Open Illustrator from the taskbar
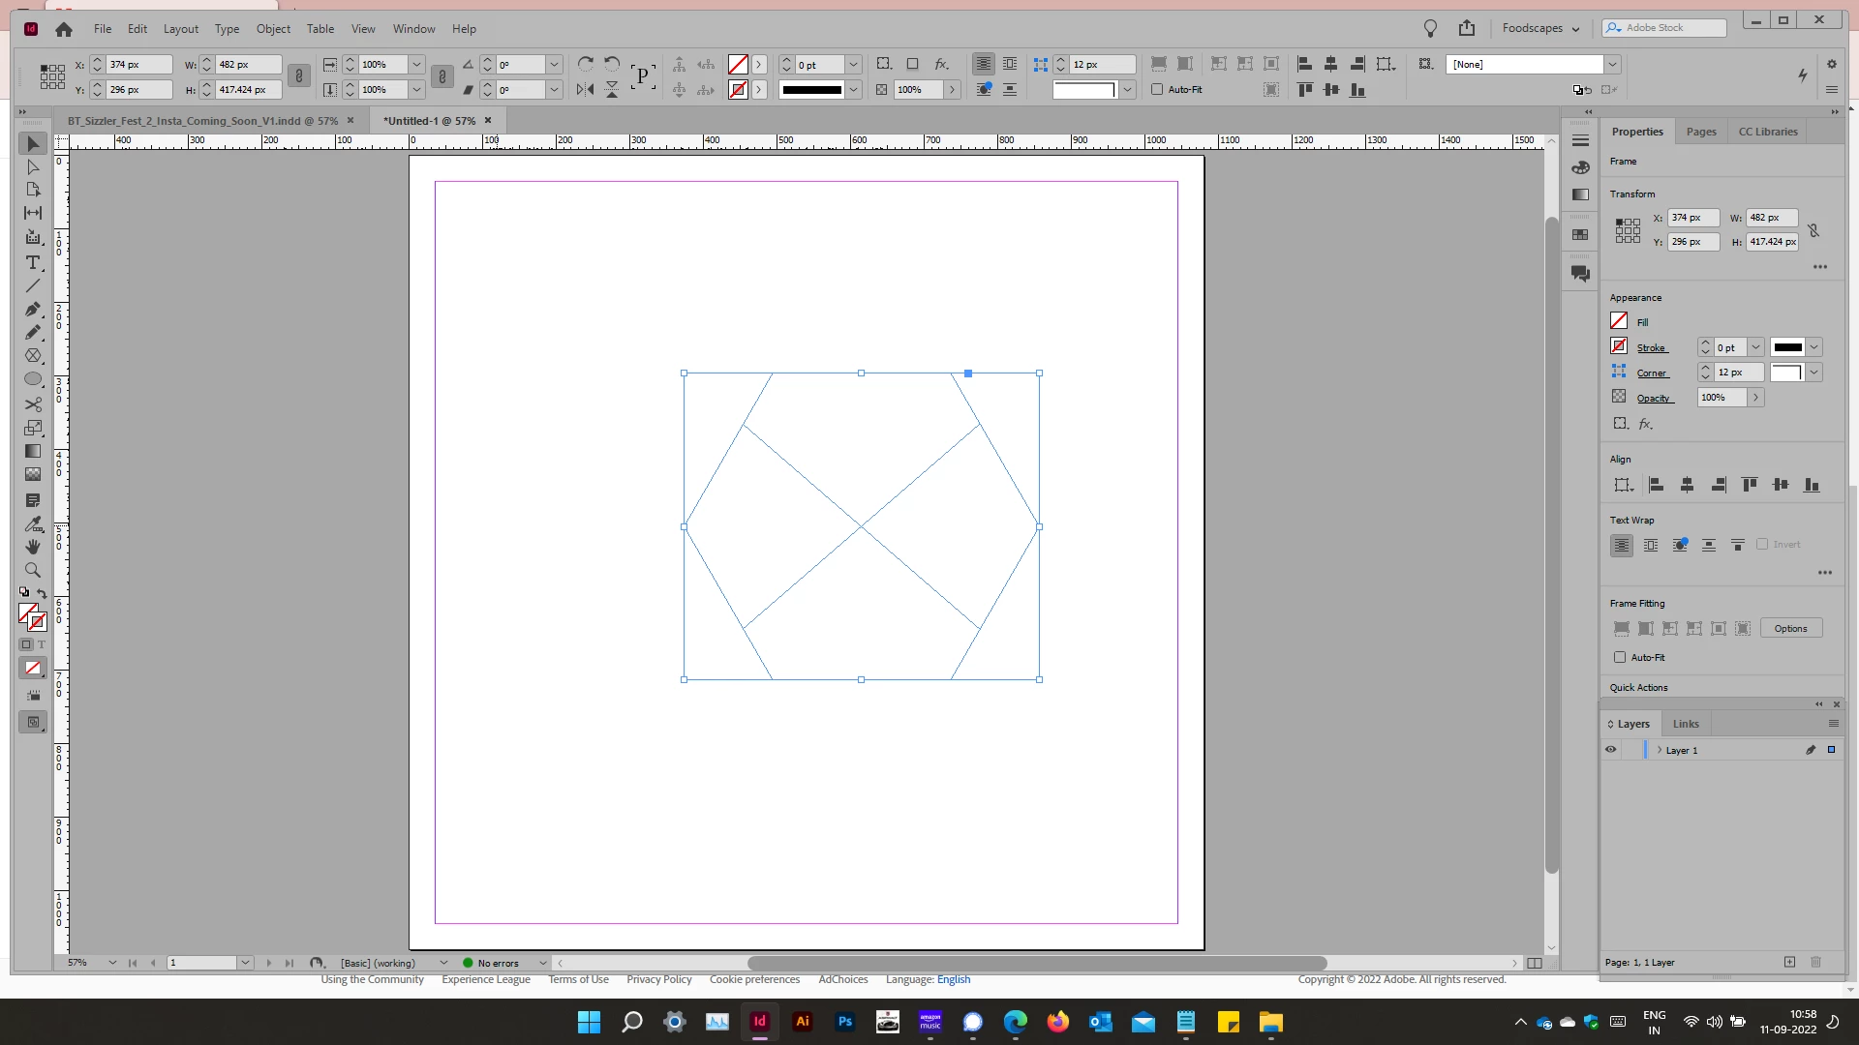Image resolution: width=1859 pixels, height=1045 pixels. point(802,1021)
